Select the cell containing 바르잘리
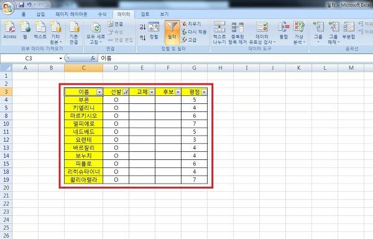 pyautogui.click(x=83, y=148)
